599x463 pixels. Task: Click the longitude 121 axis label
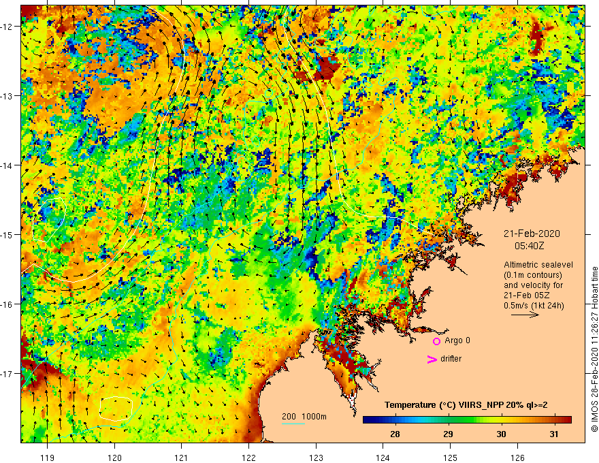coord(182,458)
